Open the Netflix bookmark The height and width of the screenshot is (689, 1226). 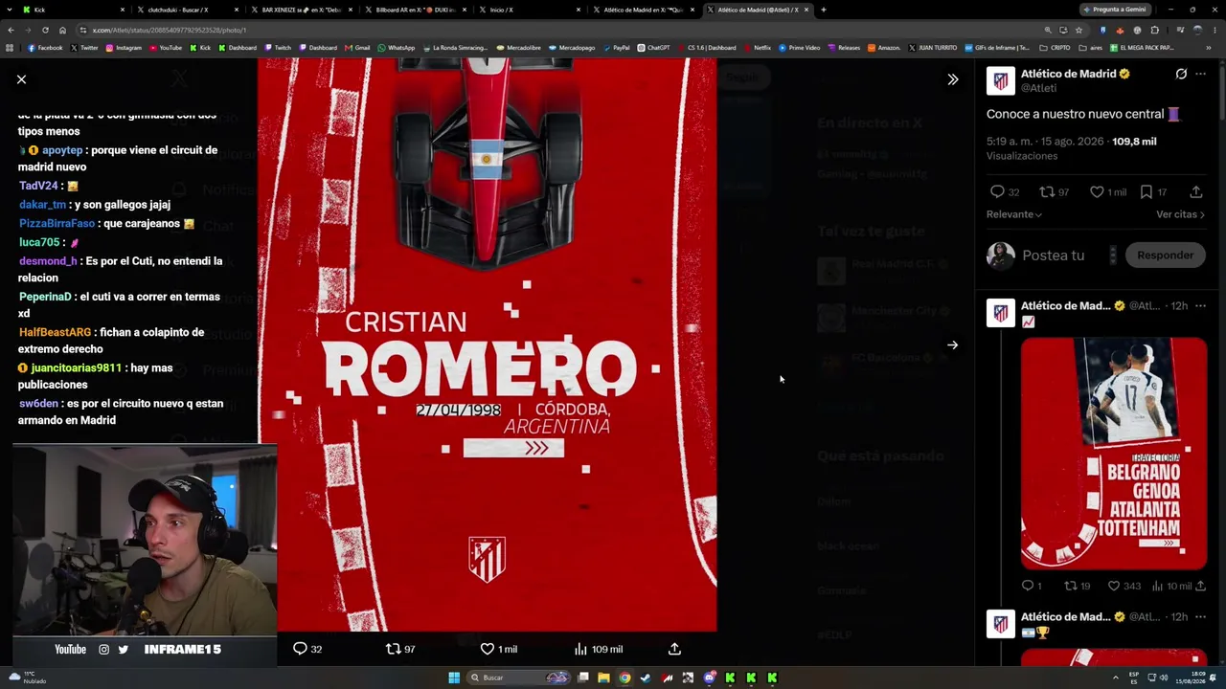click(757, 48)
